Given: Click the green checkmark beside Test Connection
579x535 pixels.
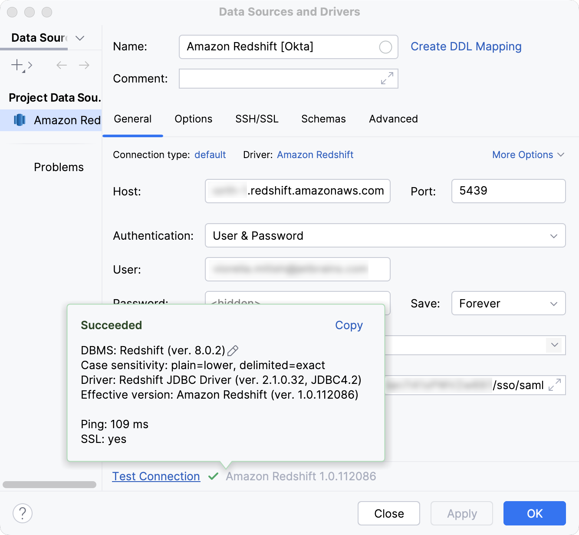Looking at the screenshot, I should [x=213, y=476].
